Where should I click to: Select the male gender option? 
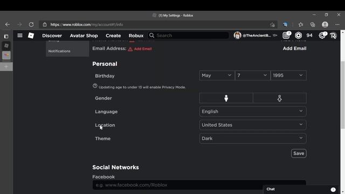coord(226,98)
